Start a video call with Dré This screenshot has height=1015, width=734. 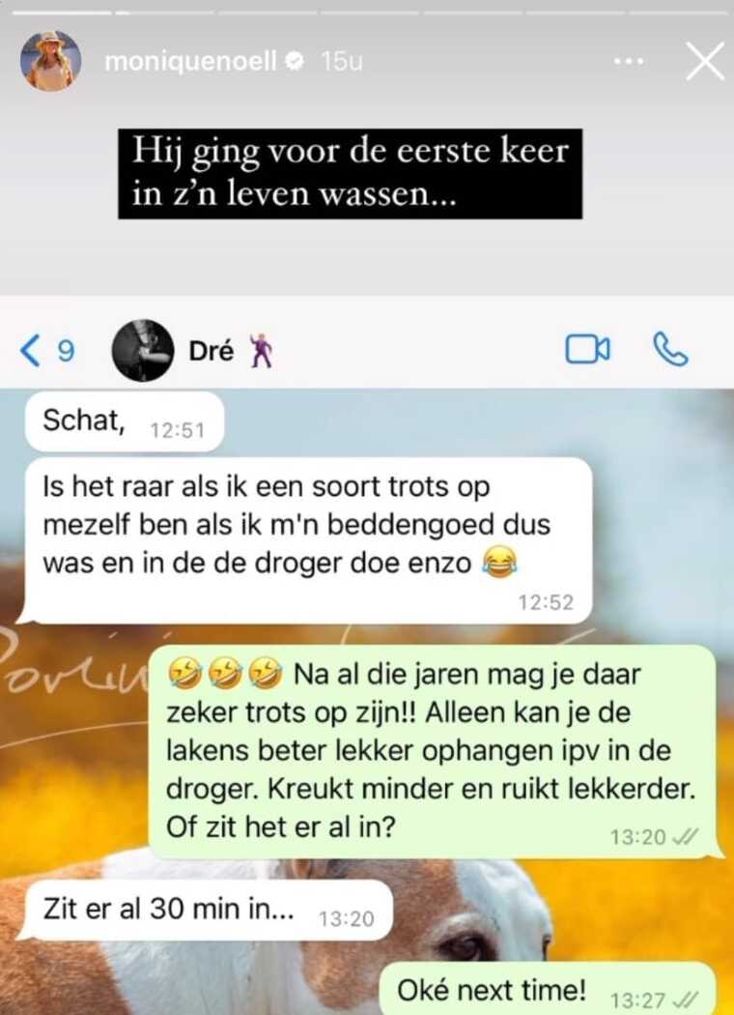(587, 350)
